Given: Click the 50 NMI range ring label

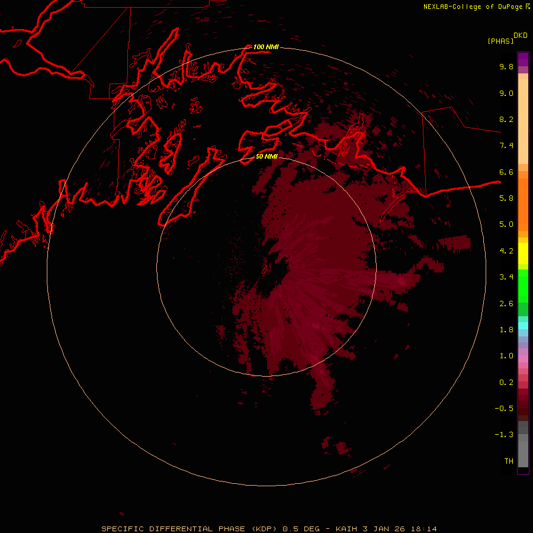Looking at the screenshot, I should [x=266, y=156].
